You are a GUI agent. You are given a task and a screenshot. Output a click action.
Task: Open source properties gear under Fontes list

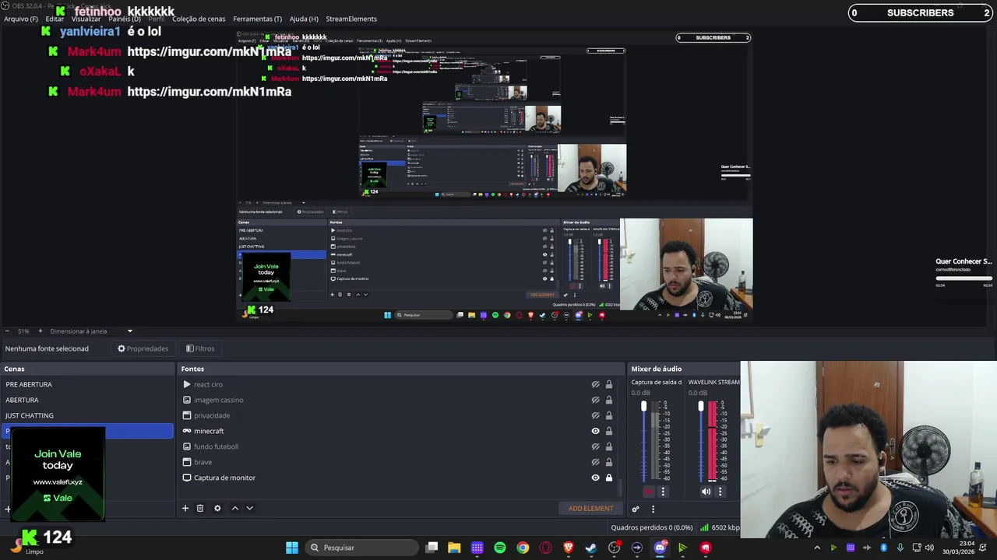coord(217,508)
